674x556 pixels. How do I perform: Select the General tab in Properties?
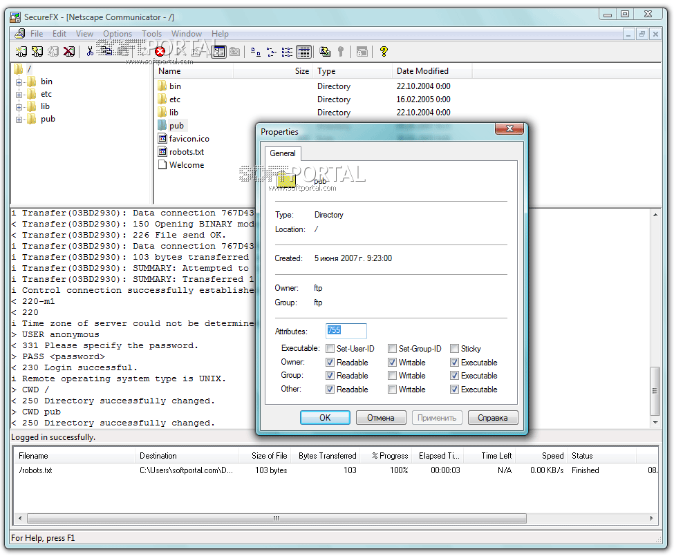coord(283,153)
